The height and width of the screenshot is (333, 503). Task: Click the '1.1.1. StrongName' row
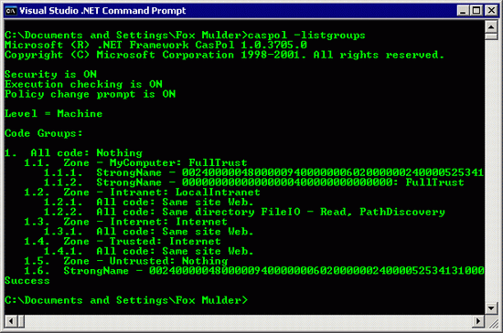pyautogui.click(x=263, y=172)
